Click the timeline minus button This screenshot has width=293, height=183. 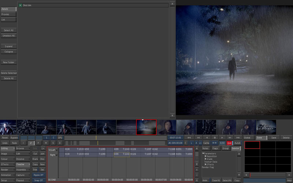click(x=197, y=175)
